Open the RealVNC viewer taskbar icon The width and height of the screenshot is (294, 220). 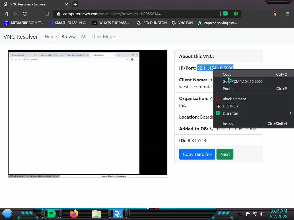tap(118, 214)
